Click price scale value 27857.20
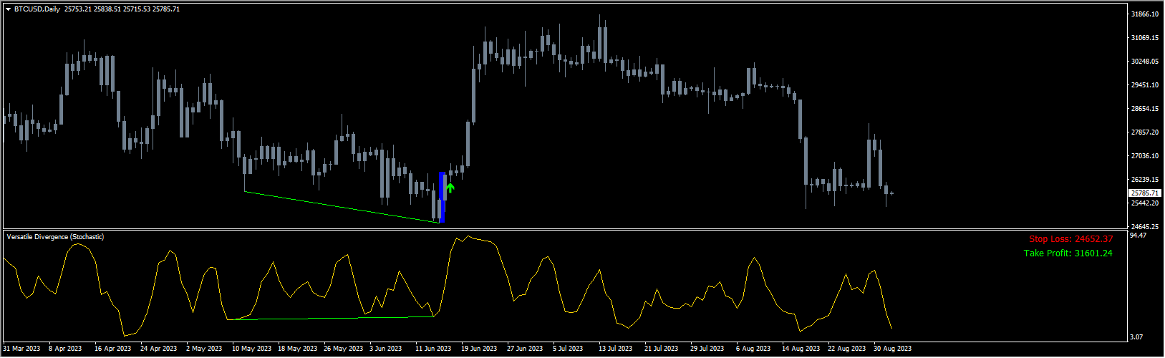1165x358 pixels. click(1146, 132)
